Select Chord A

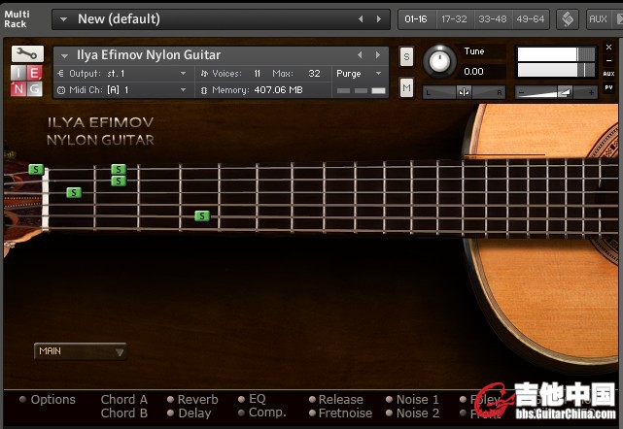click(x=124, y=399)
